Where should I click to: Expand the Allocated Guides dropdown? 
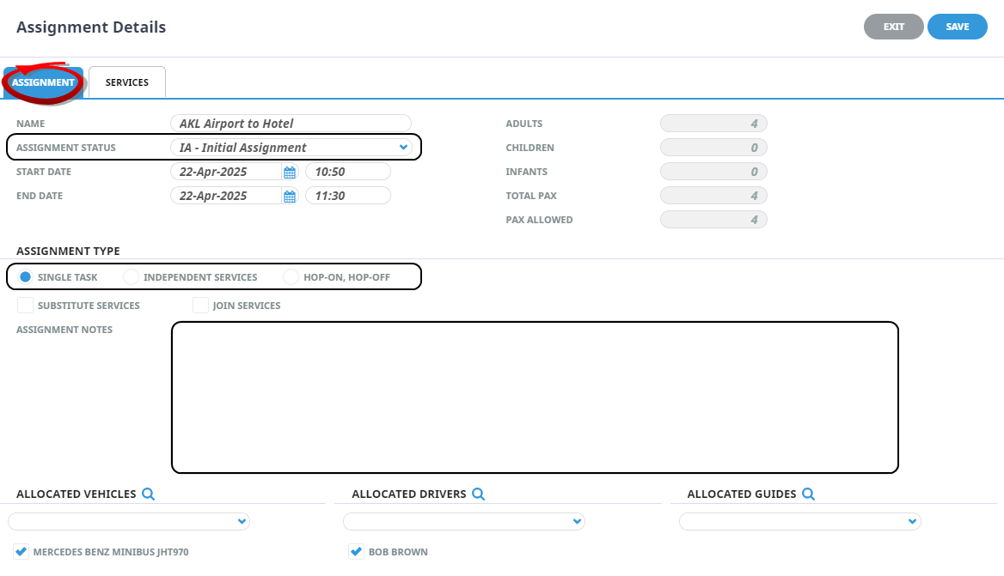(912, 522)
